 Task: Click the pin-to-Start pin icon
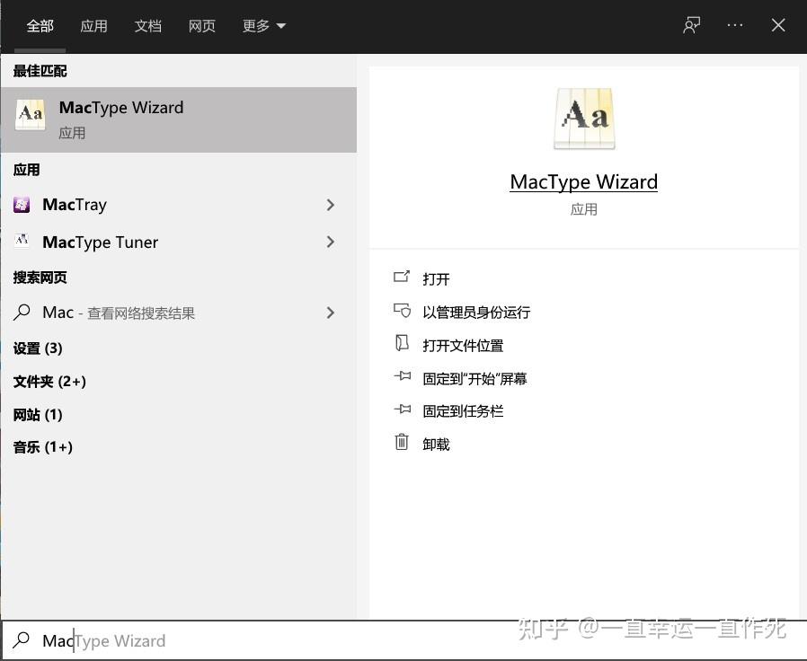click(x=402, y=376)
